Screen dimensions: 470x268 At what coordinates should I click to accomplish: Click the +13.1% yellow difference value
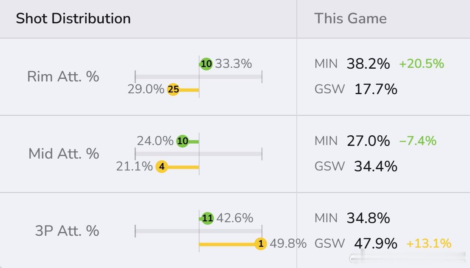[x=429, y=243]
